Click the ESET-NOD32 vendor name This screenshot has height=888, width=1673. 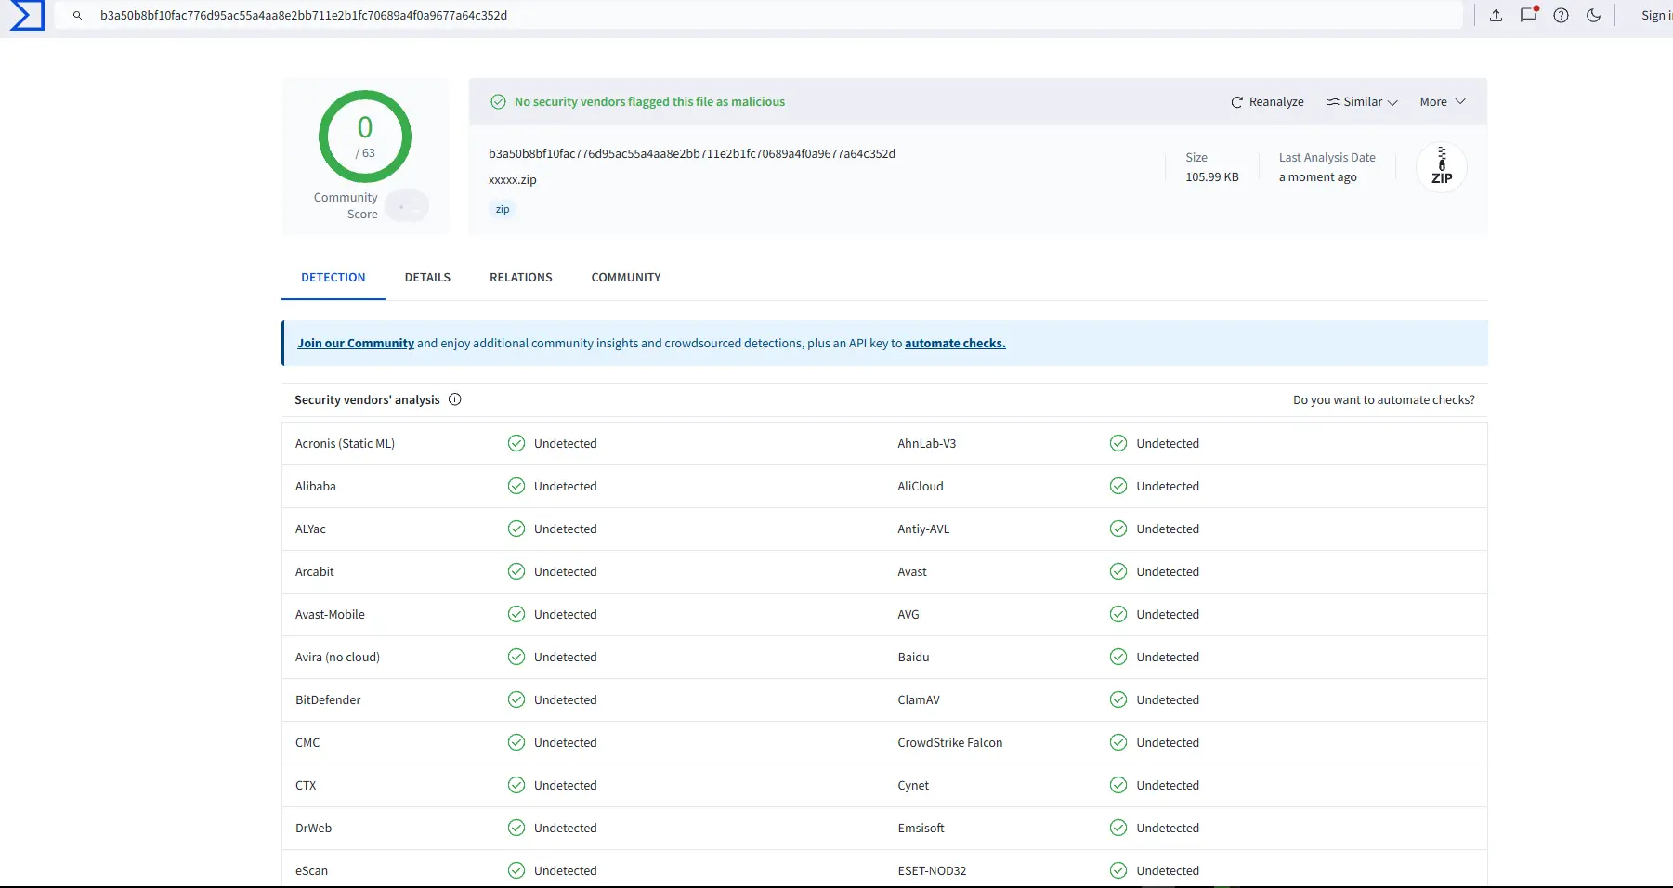pos(932,871)
